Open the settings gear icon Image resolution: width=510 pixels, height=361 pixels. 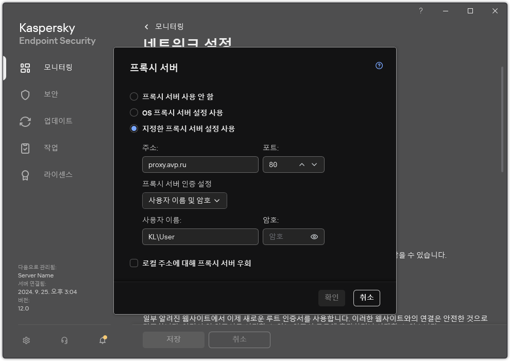pyautogui.click(x=26, y=340)
